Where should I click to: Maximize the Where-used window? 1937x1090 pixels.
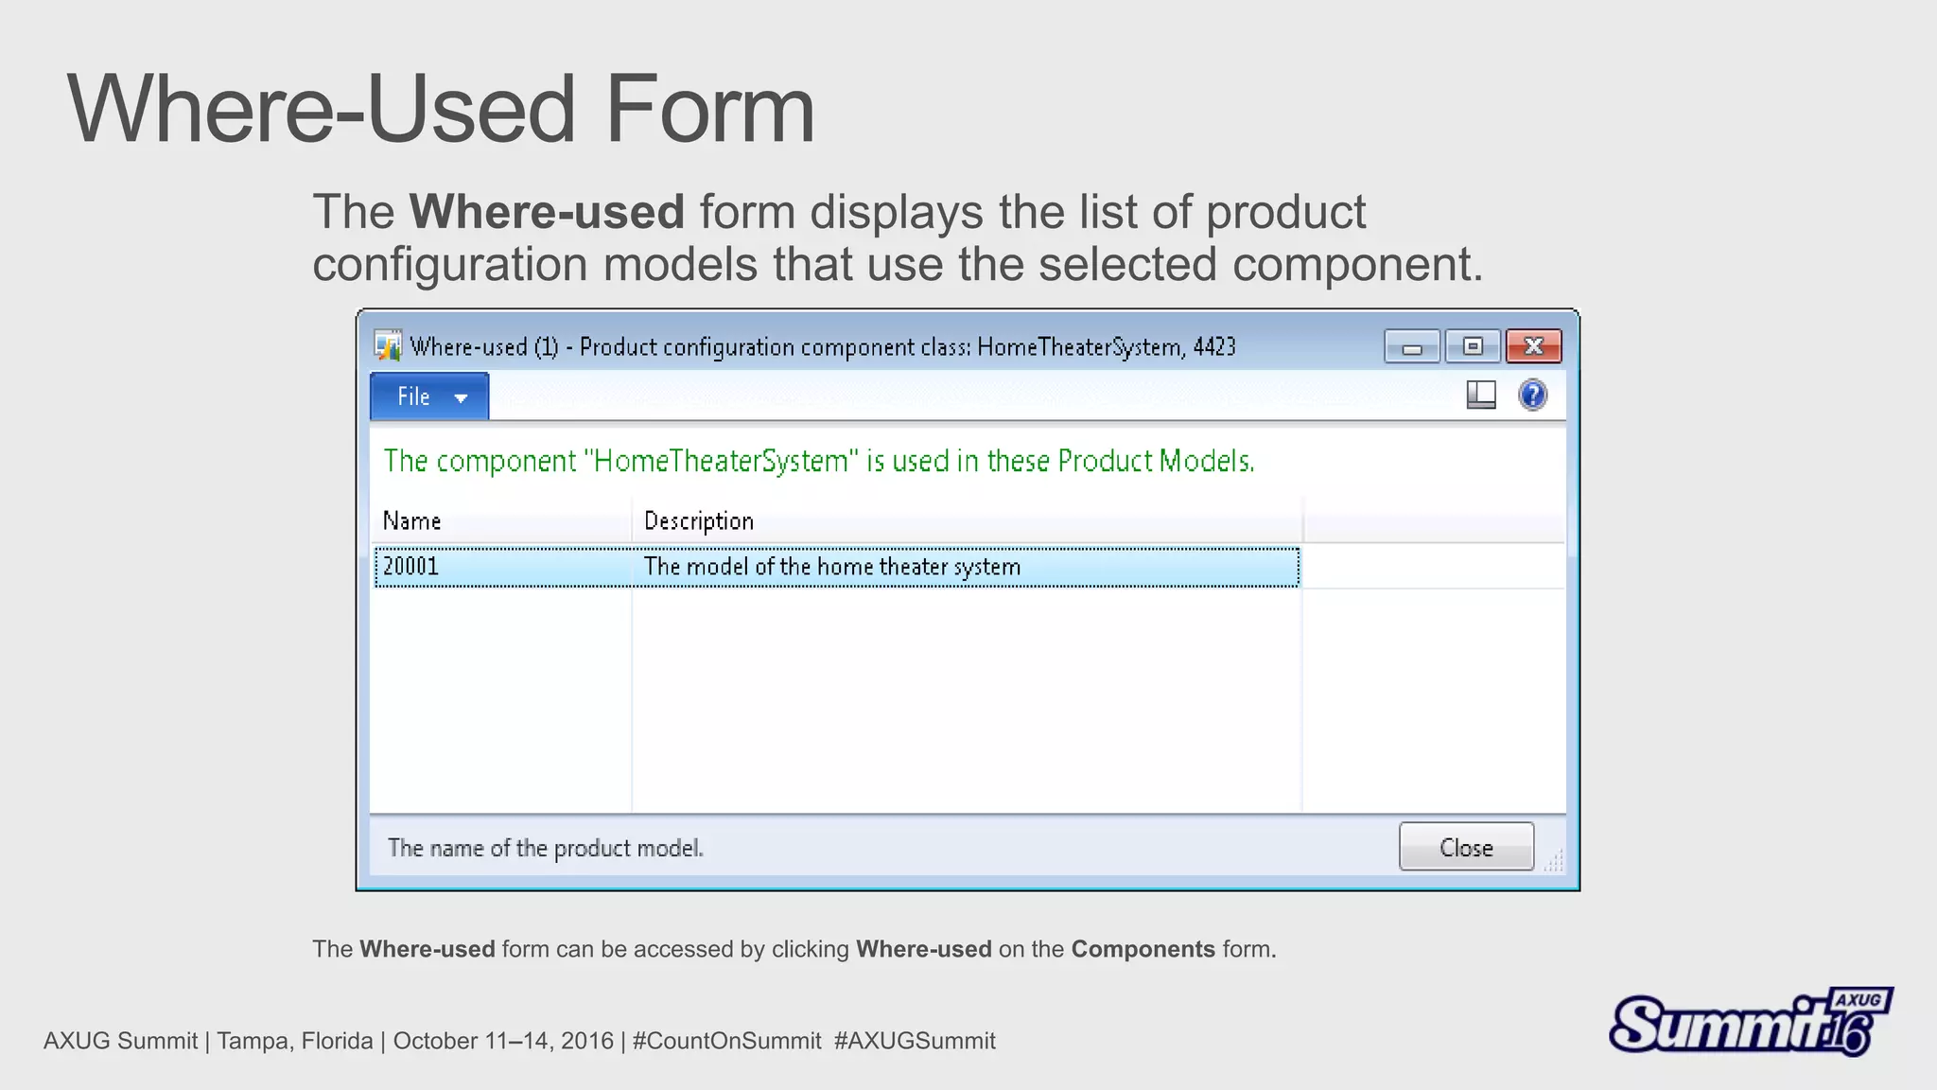pyautogui.click(x=1473, y=346)
